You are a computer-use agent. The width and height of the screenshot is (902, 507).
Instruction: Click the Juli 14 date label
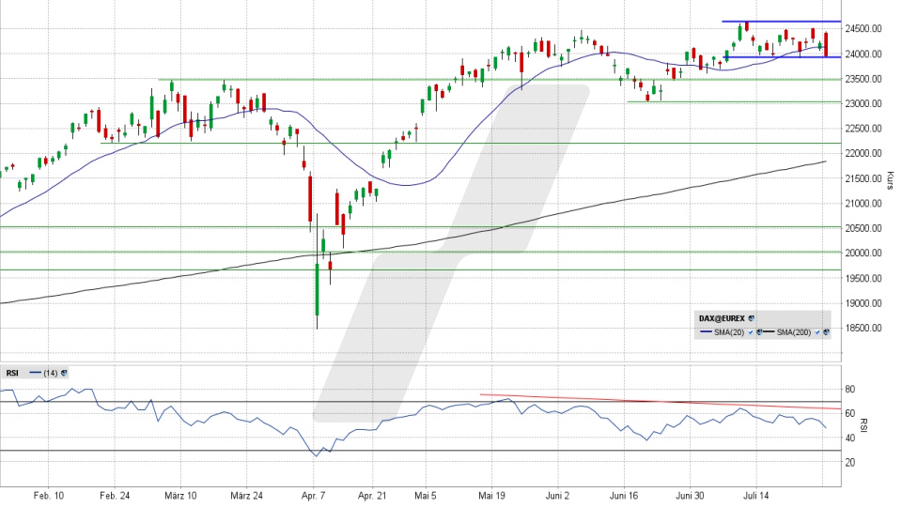pyautogui.click(x=755, y=496)
